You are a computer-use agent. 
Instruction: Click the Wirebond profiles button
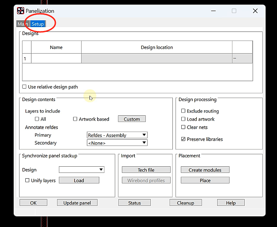(146, 180)
